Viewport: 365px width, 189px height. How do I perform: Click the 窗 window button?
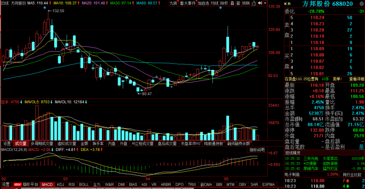[x=238, y=3]
